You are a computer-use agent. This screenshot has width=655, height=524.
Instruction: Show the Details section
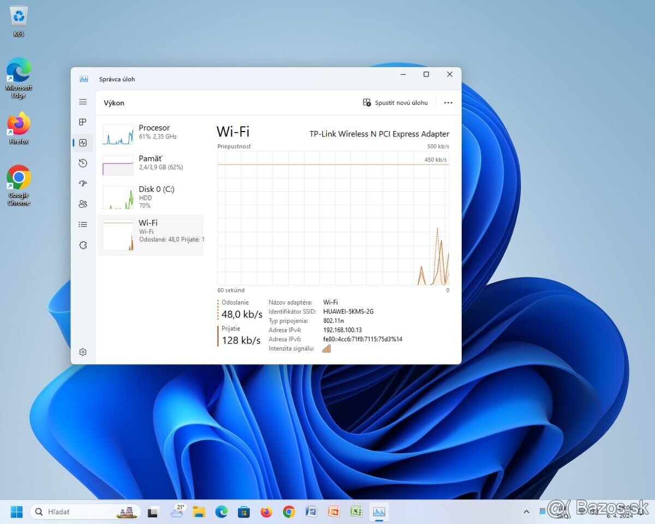[x=83, y=224]
